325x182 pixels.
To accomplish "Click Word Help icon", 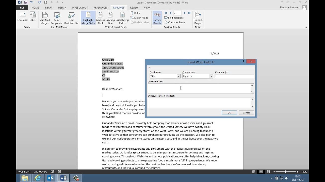I will coord(282,2).
